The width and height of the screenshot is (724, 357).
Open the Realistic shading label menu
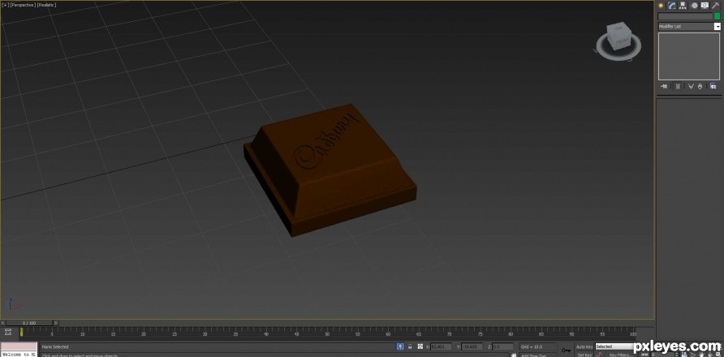point(46,5)
